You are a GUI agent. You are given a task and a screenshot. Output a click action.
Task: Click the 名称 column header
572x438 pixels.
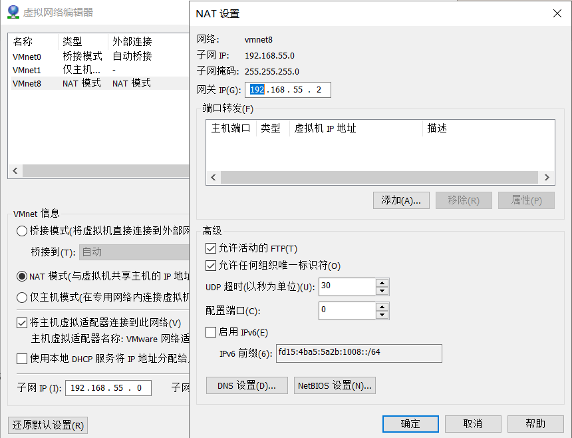[33, 41]
